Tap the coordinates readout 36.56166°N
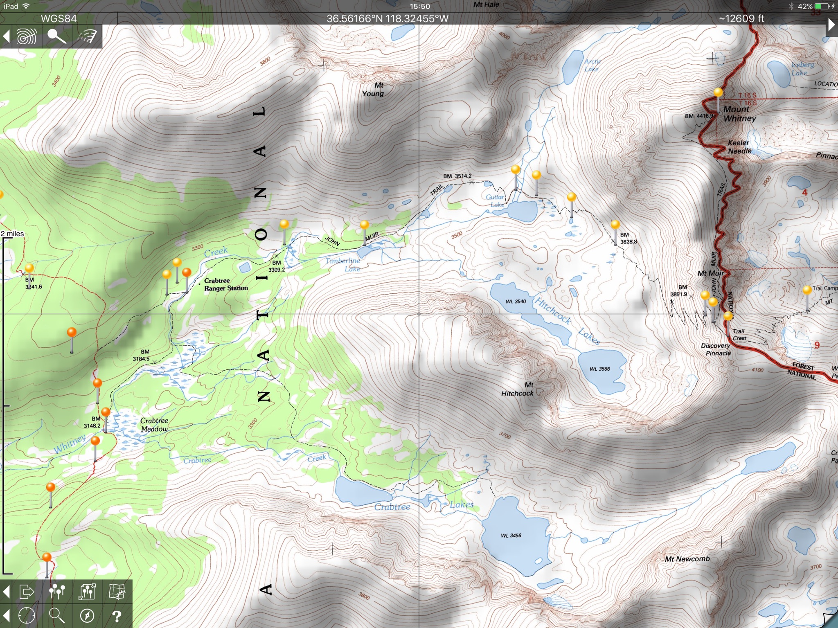This screenshot has width=838, height=628. tap(387, 19)
